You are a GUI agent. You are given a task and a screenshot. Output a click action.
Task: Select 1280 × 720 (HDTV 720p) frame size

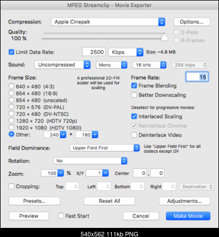point(11,120)
